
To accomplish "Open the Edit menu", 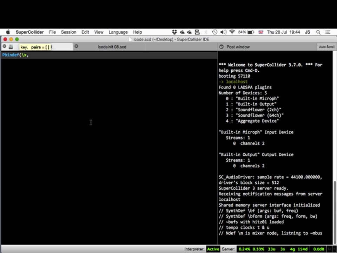I will [x=85, y=32].
